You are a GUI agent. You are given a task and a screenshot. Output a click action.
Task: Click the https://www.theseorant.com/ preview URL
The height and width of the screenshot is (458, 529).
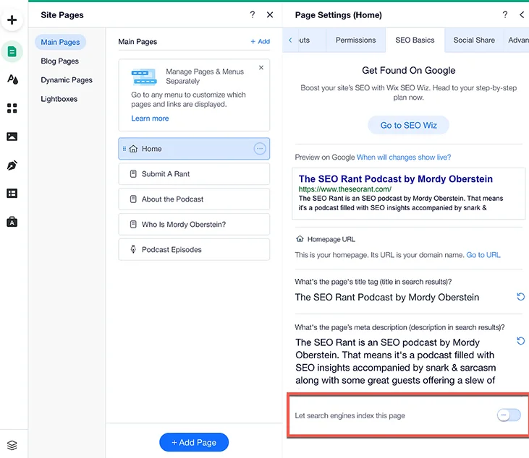[344, 189]
